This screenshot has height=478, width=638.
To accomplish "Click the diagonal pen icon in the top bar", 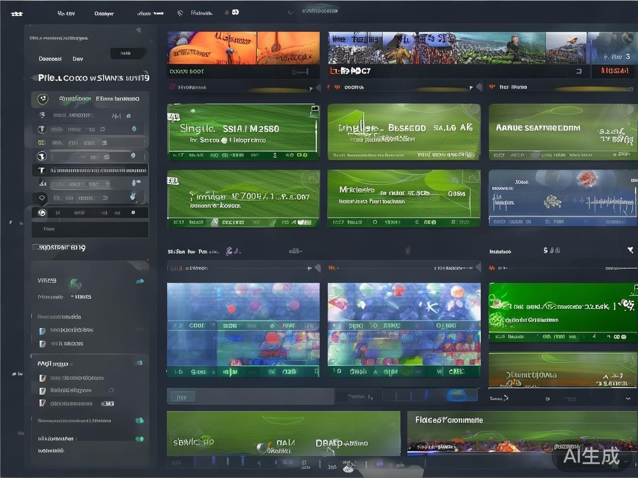I will [180, 13].
